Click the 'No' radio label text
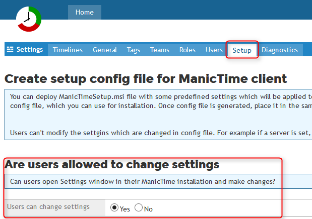Viewport: 312px width, 219px height. pos(148,209)
